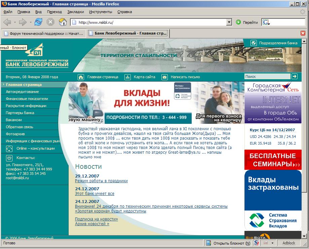
Task: Close the current tab with red X
Action: [303, 33]
